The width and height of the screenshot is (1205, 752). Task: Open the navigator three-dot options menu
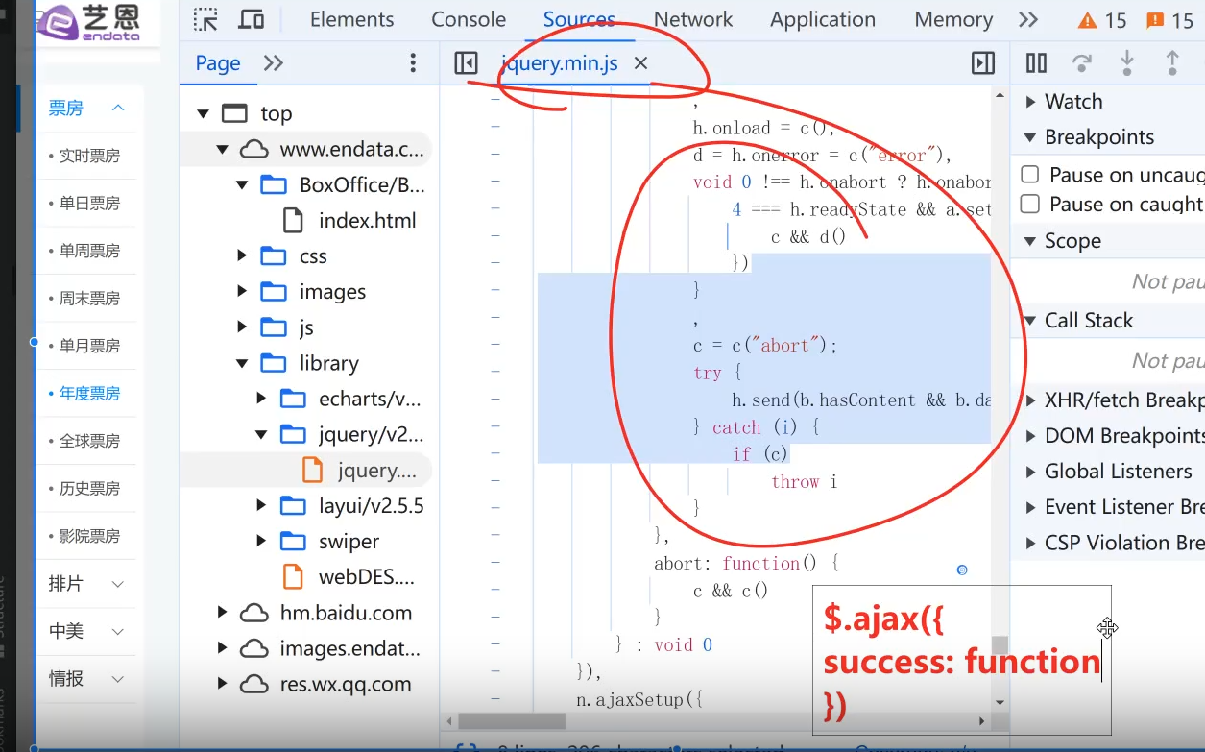point(413,63)
